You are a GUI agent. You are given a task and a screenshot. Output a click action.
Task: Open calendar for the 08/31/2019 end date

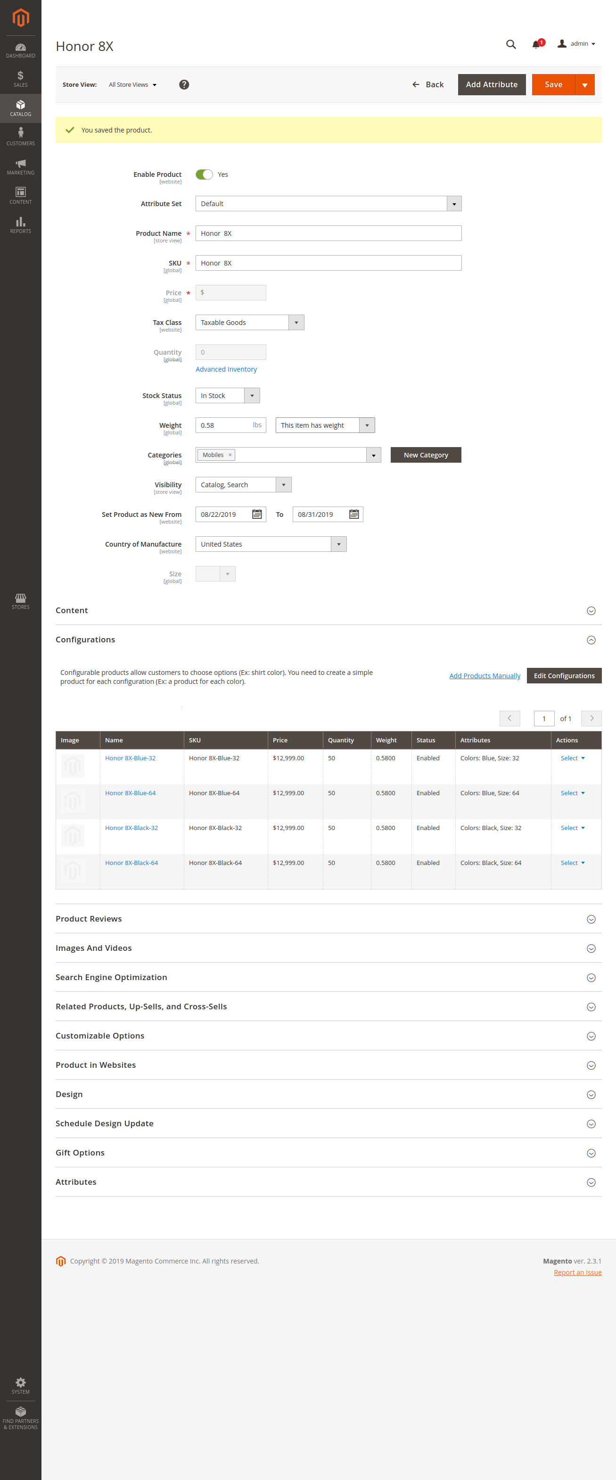point(354,514)
